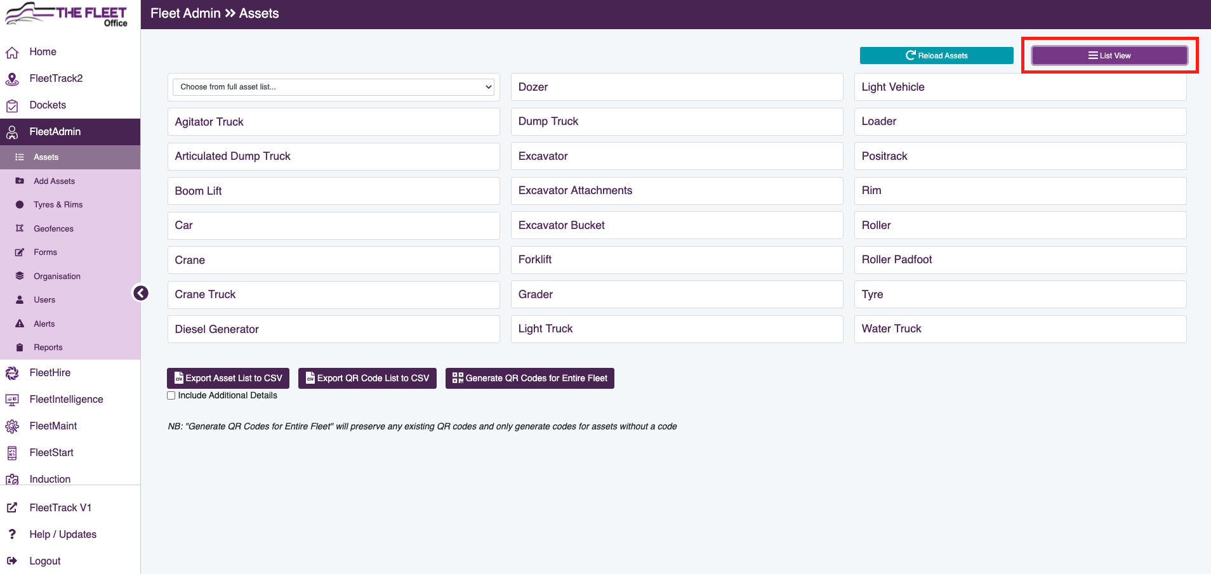Open the Home sidebar icon
The width and height of the screenshot is (1211, 574).
13,51
